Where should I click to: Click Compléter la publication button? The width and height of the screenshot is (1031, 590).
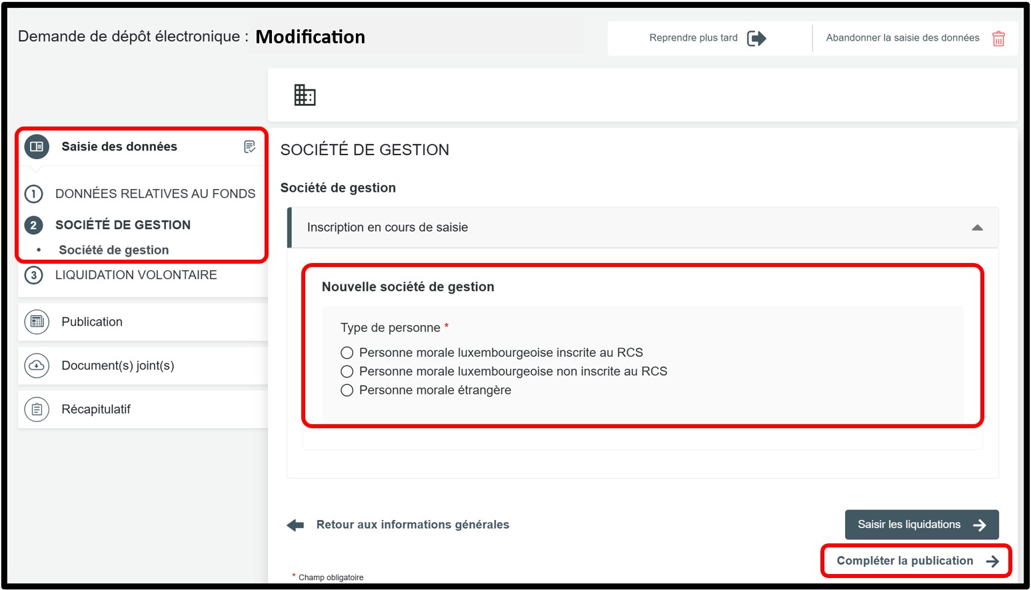tap(916, 561)
